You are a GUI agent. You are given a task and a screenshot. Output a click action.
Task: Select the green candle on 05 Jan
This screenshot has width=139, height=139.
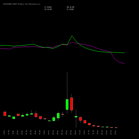(x=58, y=116)
